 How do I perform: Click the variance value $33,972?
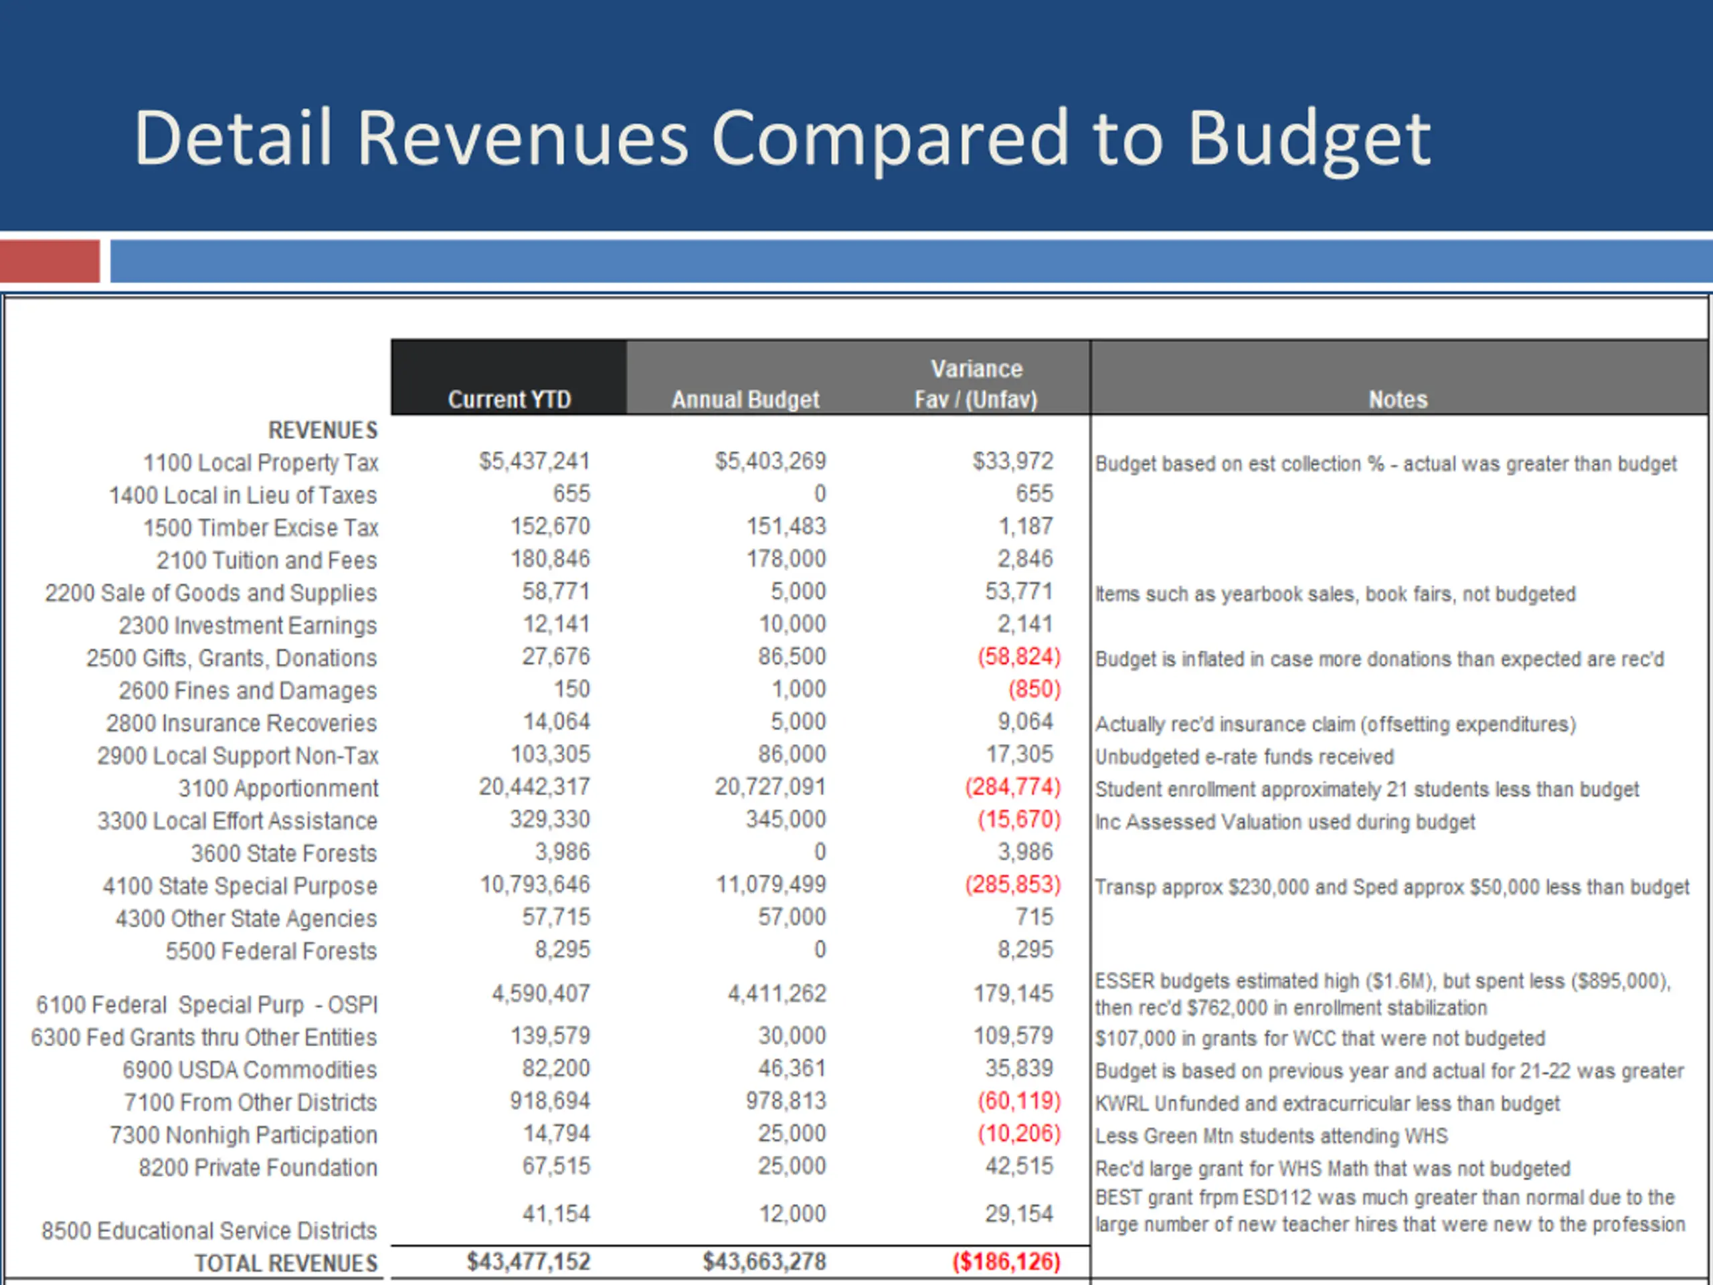click(1013, 462)
